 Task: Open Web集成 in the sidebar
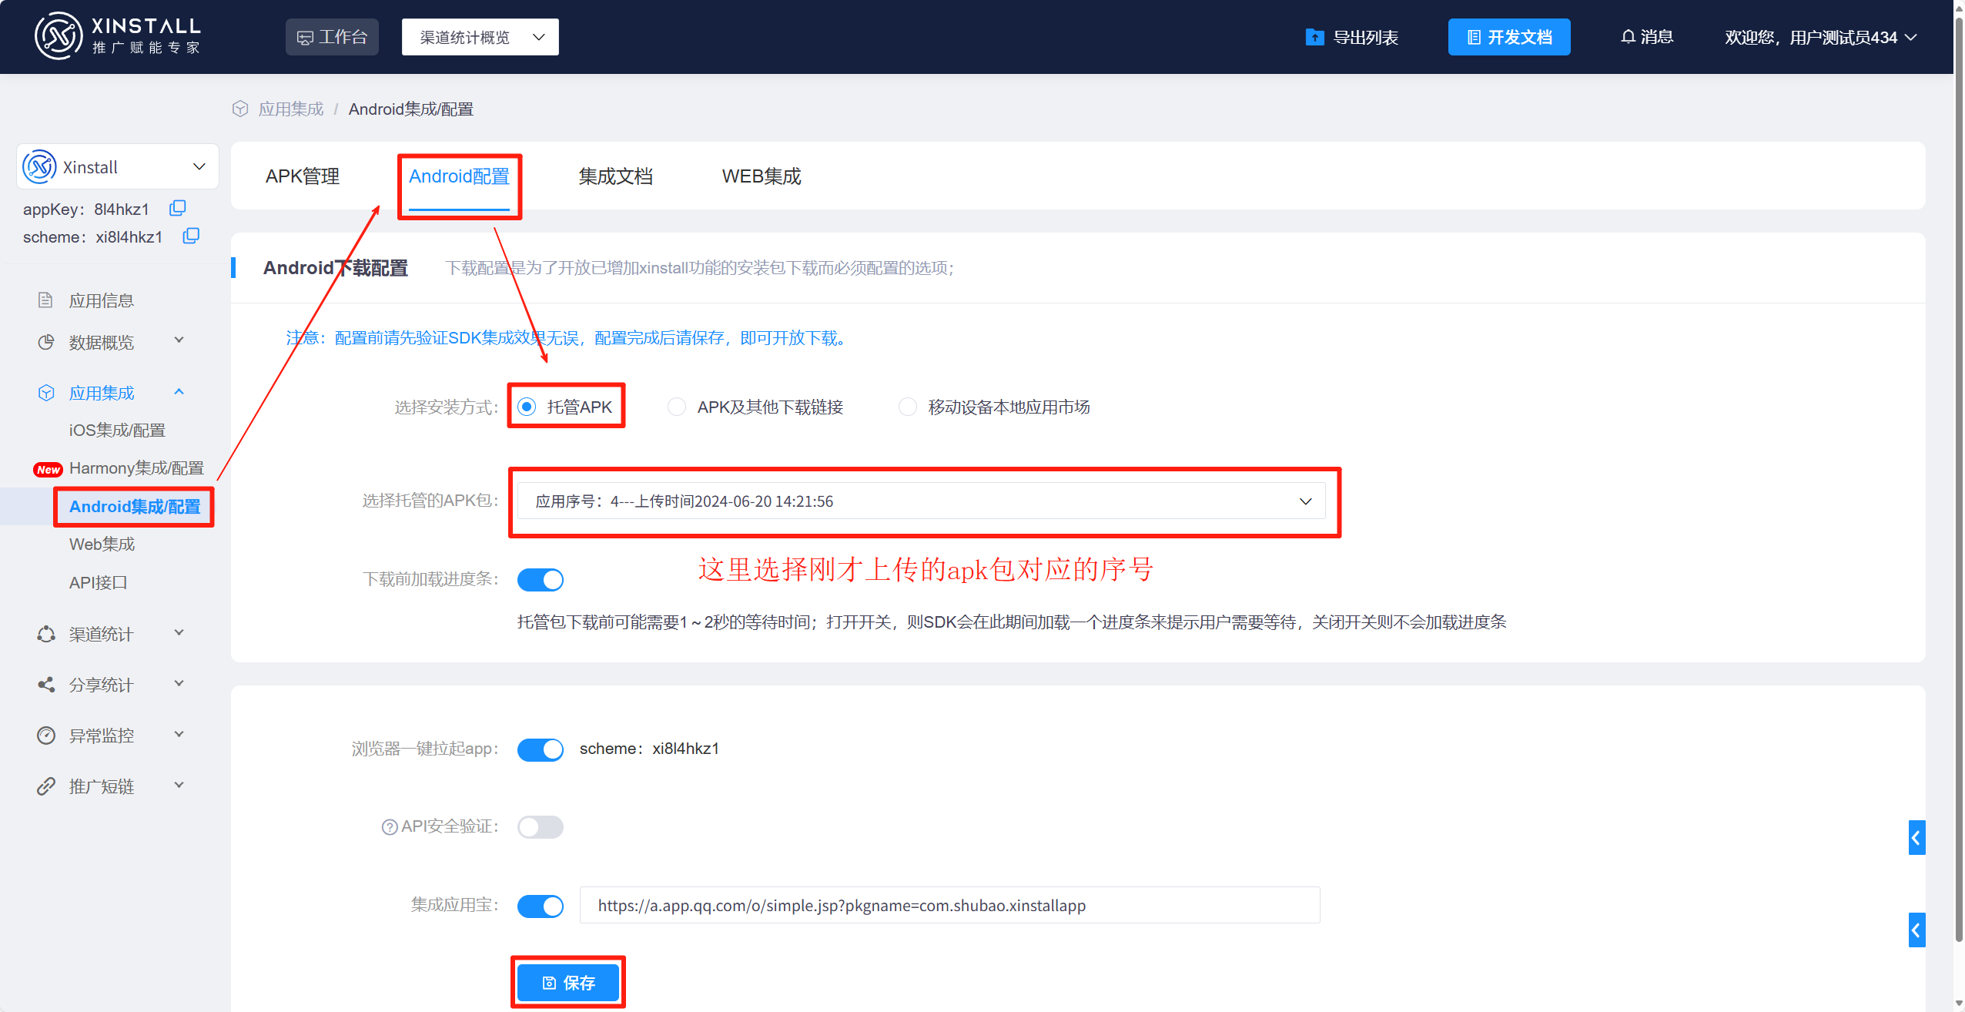[102, 544]
